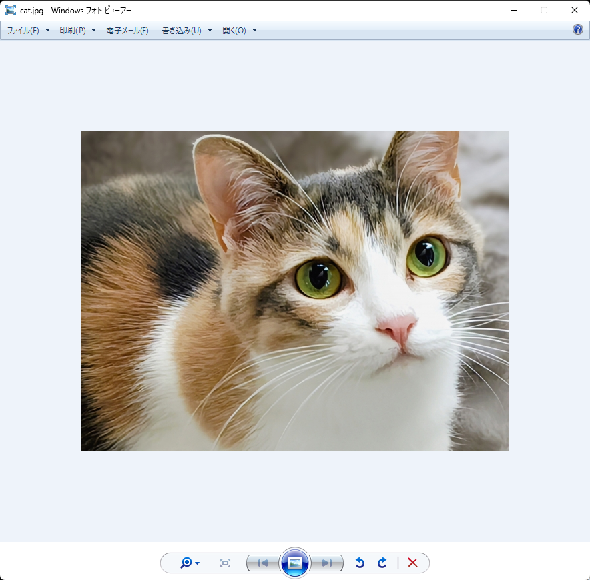Expand the 印刷 print options dropdown
The height and width of the screenshot is (580, 590).
pyautogui.click(x=93, y=30)
